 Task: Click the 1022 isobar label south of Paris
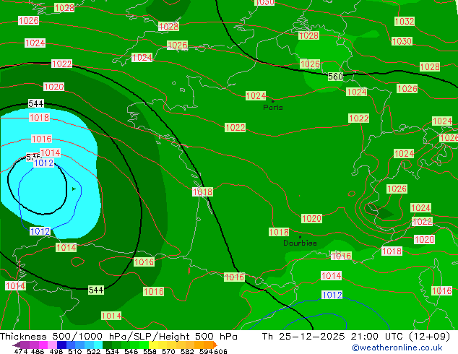(235, 128)
